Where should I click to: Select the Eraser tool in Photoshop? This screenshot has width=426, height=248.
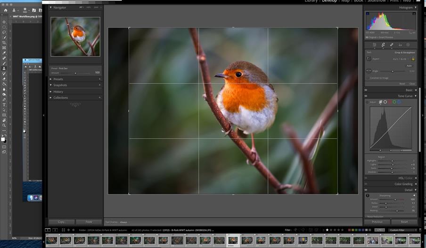click(4, 79)
